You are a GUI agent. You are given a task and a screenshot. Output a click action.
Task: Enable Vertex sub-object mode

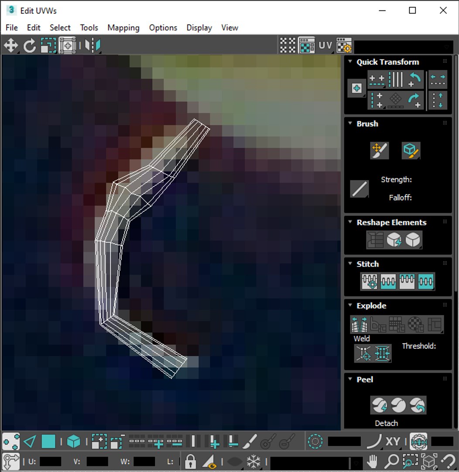click(11, 441)
